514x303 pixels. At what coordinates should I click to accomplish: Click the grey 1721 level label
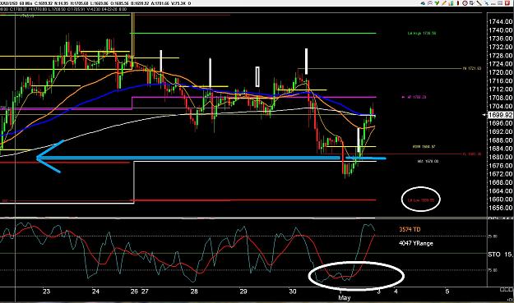click(472, 68)
